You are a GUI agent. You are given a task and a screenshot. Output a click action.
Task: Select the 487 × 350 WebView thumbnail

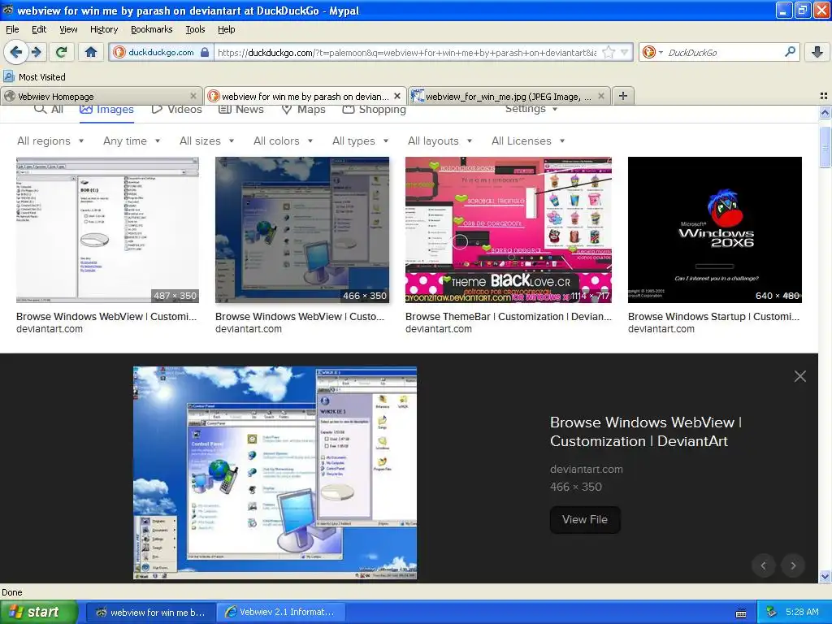107,230
